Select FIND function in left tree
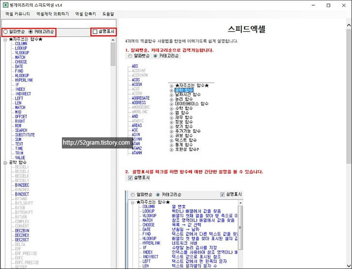 (x=19, y=71)
